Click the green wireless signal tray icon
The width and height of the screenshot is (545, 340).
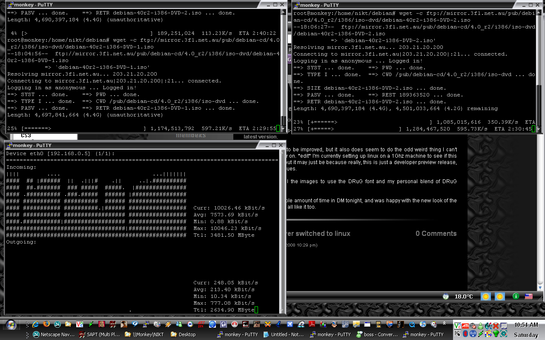496,334
